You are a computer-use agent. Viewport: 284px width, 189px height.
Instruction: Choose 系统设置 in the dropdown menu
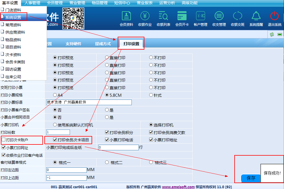tap(13, 17)
